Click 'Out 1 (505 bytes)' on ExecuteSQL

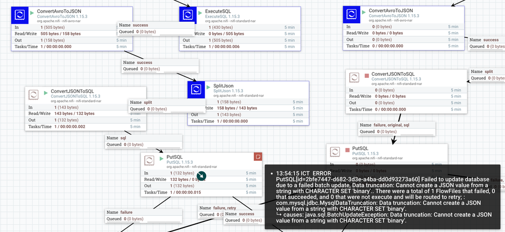[x=240, y=40]
